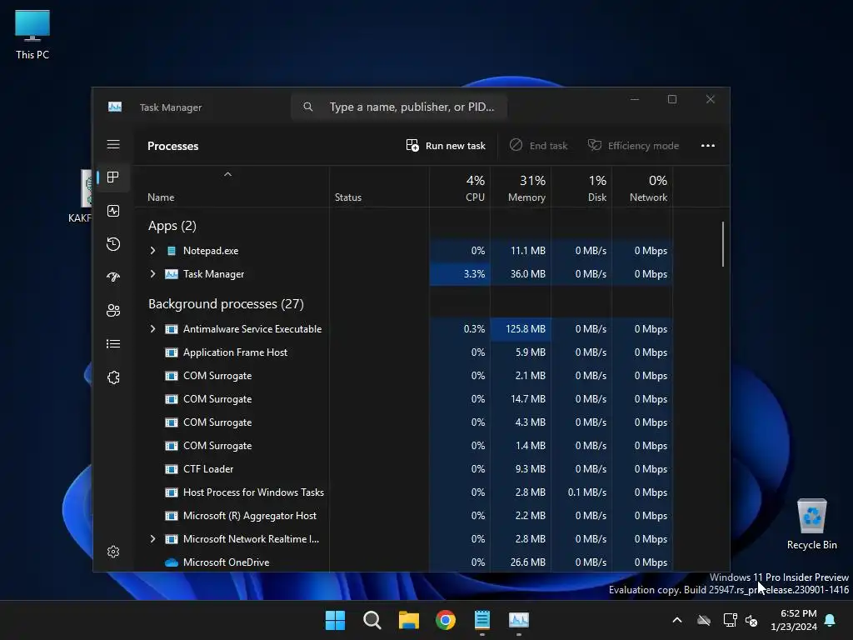Select the Processes page icon in sidebar

tap(113, 177)
